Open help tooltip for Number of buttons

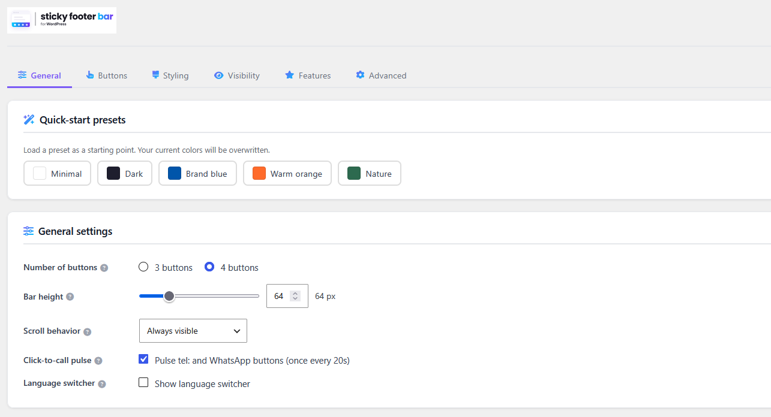[x=104, y=268]
